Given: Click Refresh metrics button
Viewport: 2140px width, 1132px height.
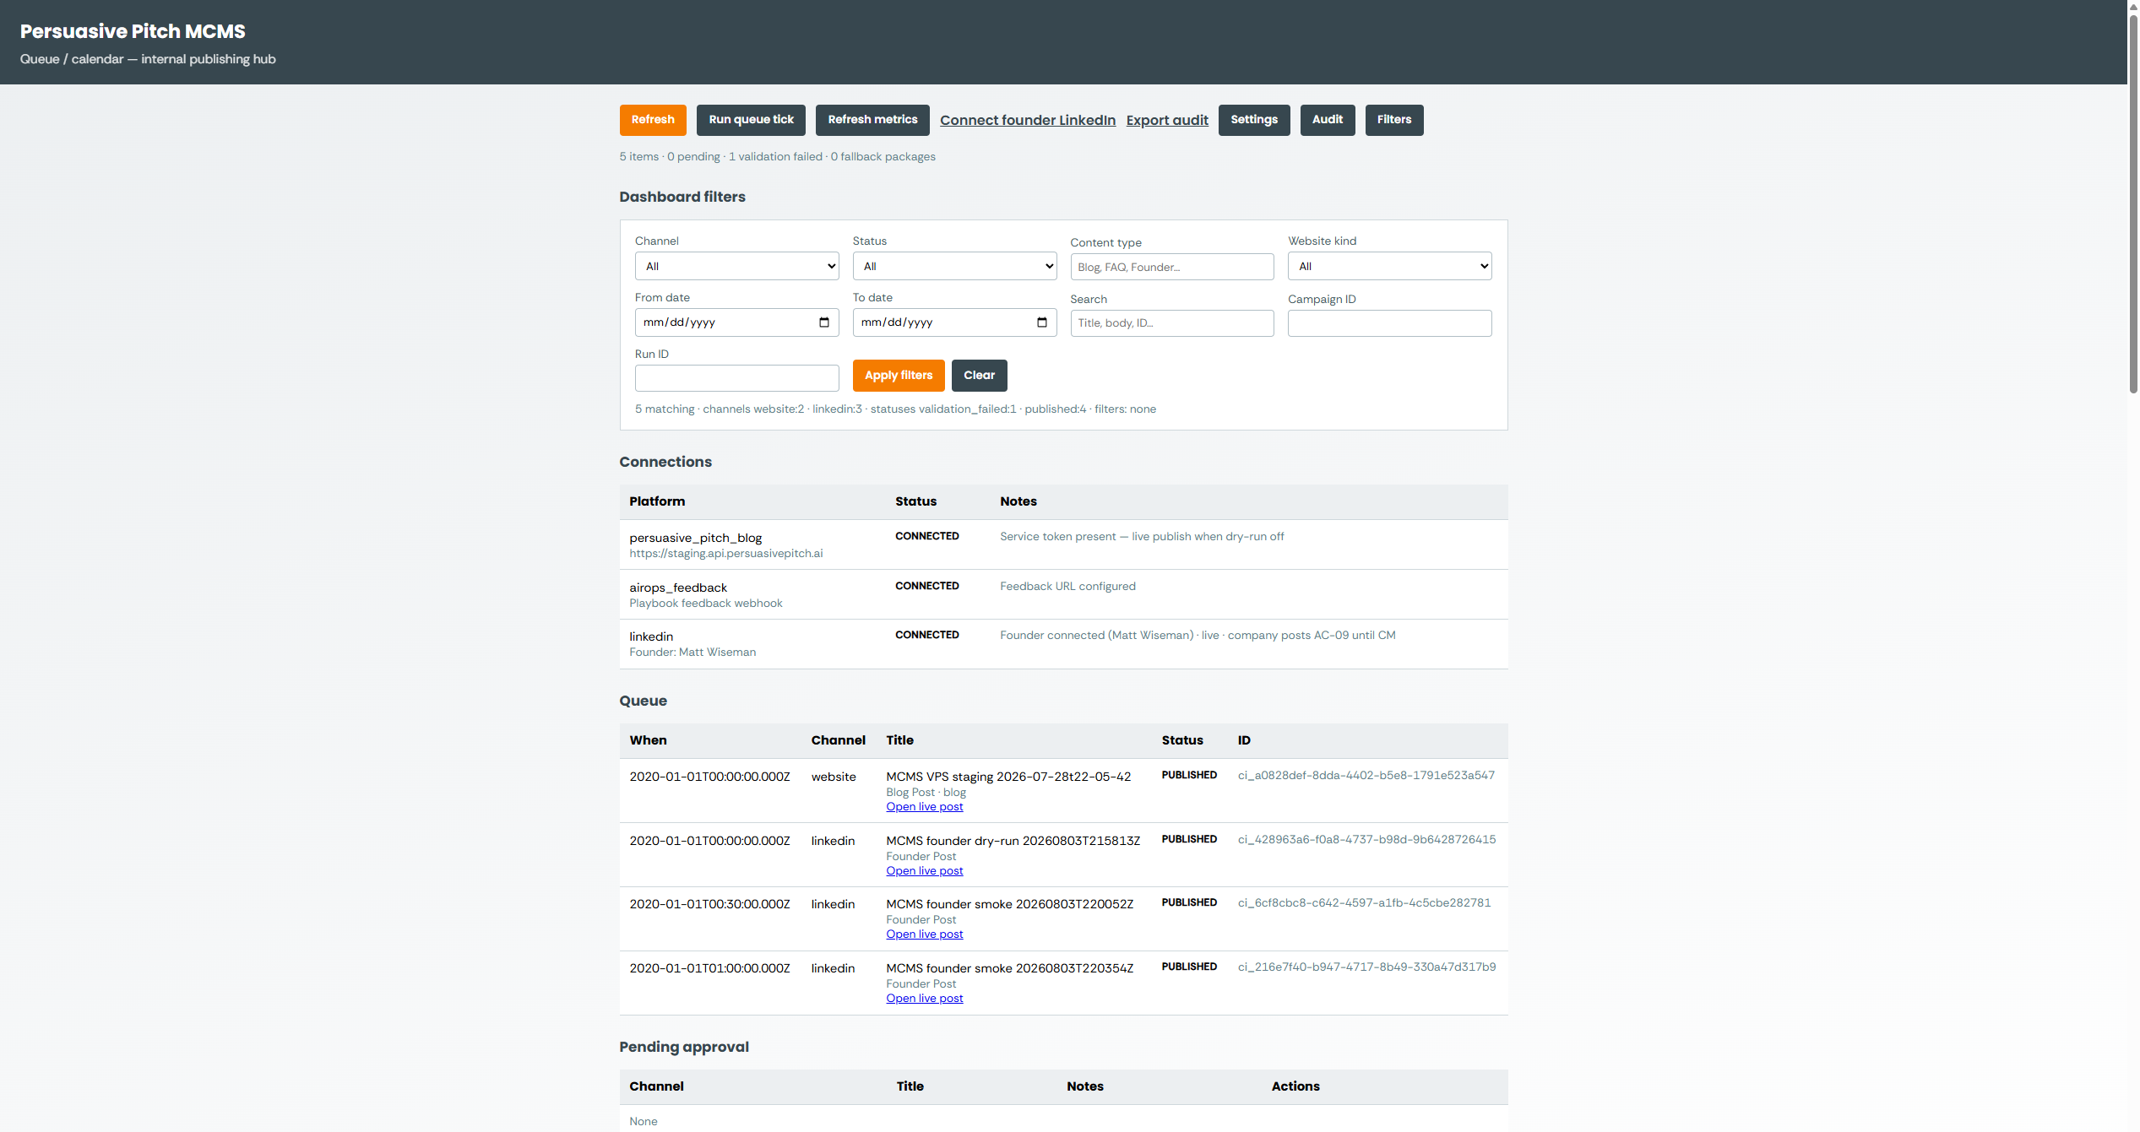Looking at the screenshot, I should click(x=872, y=120).
